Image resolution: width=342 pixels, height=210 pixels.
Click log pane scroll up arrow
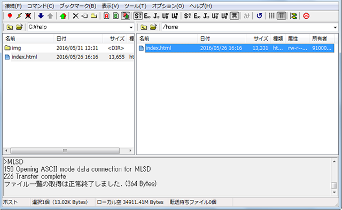334,161
